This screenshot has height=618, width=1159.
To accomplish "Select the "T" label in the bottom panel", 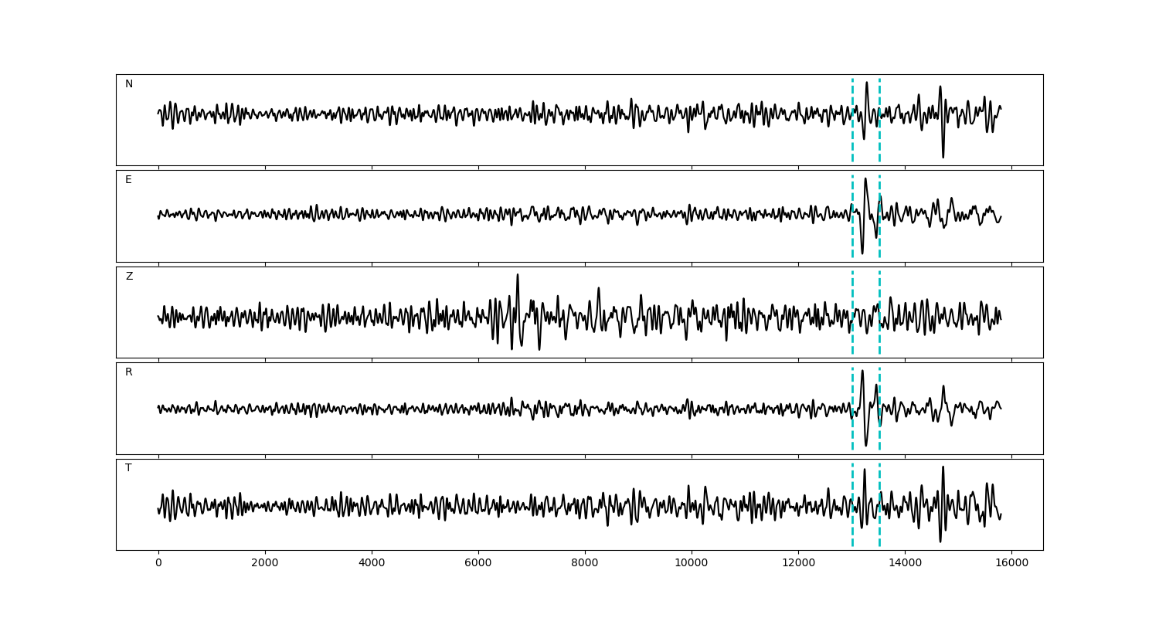I will [x=128, y=468].
